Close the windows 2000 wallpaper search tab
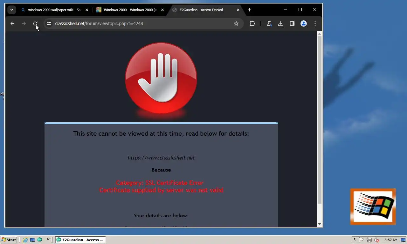 (x=87, y=10)
